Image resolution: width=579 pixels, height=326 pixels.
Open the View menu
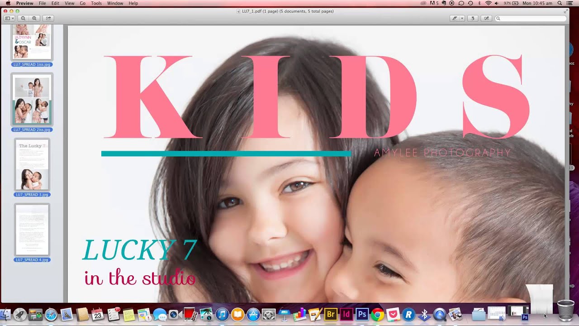click(69, 3)
